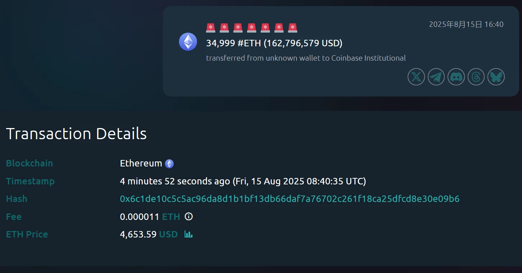Image resolution: width=522 pixels, height=273 pixels.
Task: Select the alert date in the card
Action: 466,24
